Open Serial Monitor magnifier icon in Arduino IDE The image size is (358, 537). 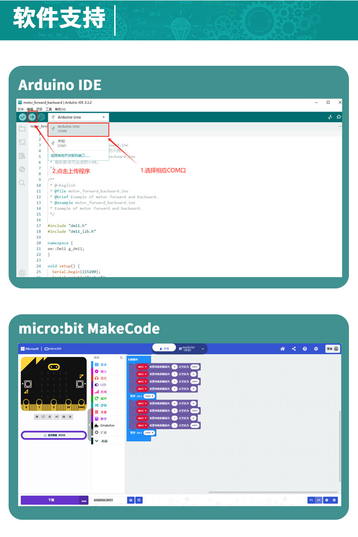(339, 117)
